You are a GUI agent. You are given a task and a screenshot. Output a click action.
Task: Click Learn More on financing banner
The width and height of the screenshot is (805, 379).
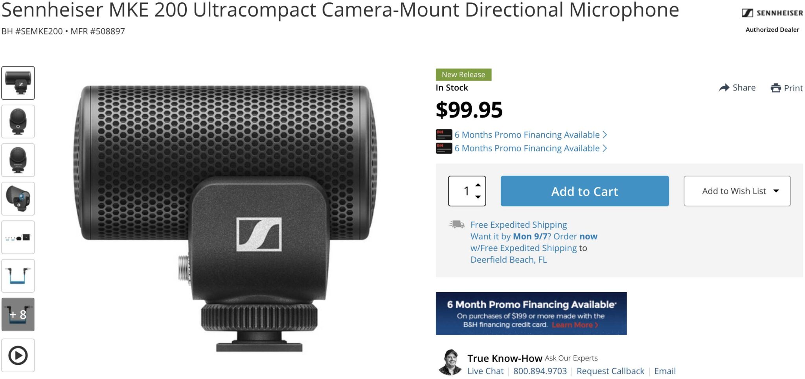(574, 325)
